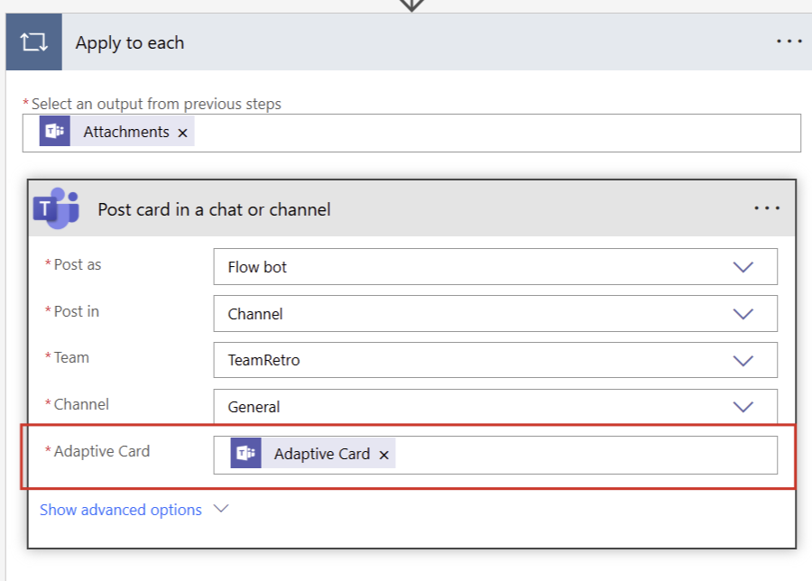Expand advanced options chevron
The image size is (812, 581).
pos(221,509)
